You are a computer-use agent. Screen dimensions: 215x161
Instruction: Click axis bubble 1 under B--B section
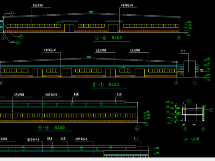pyautogui.click(x=185, y=129)
